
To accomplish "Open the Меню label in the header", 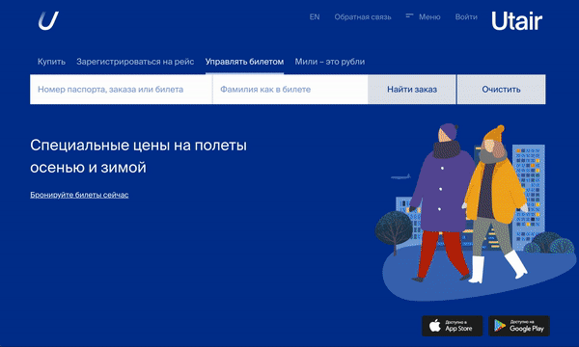I will coord(429,17).
